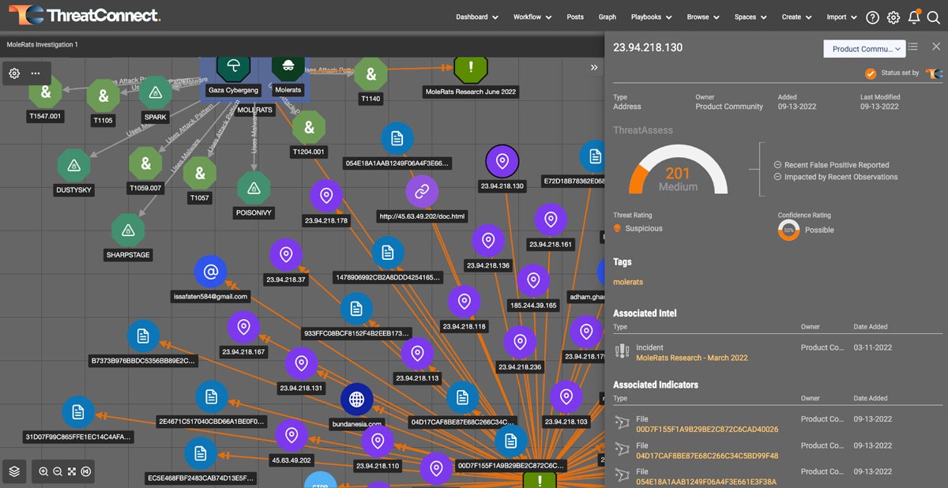Click the Status set by ThreatConnect logo
The image size is (948, 488).
935,73
